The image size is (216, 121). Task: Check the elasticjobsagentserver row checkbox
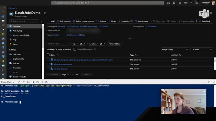point(48,64)
